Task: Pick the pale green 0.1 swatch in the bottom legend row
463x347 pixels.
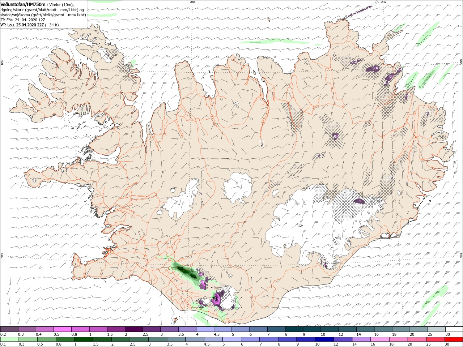Action: 9,339
